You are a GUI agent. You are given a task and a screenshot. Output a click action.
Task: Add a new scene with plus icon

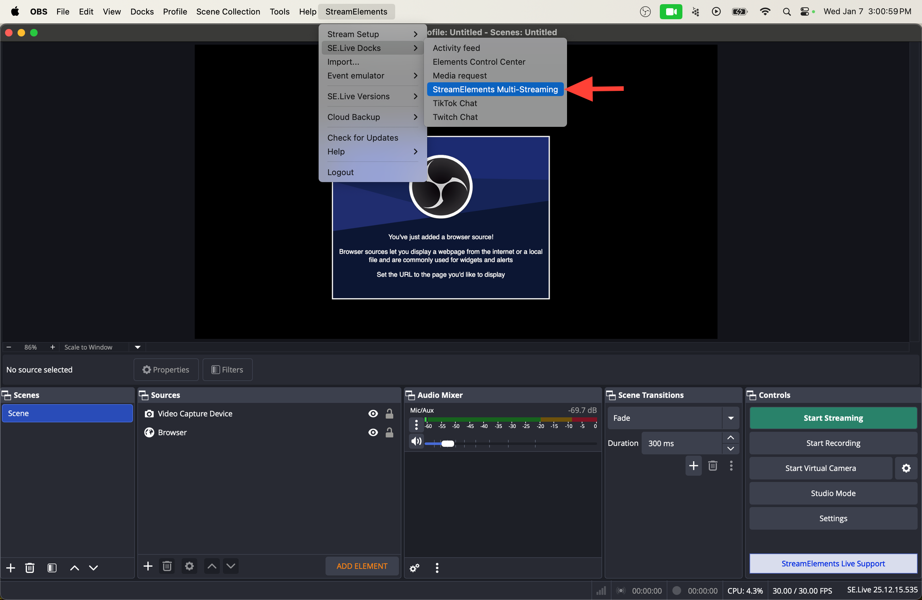coord(11,568)
